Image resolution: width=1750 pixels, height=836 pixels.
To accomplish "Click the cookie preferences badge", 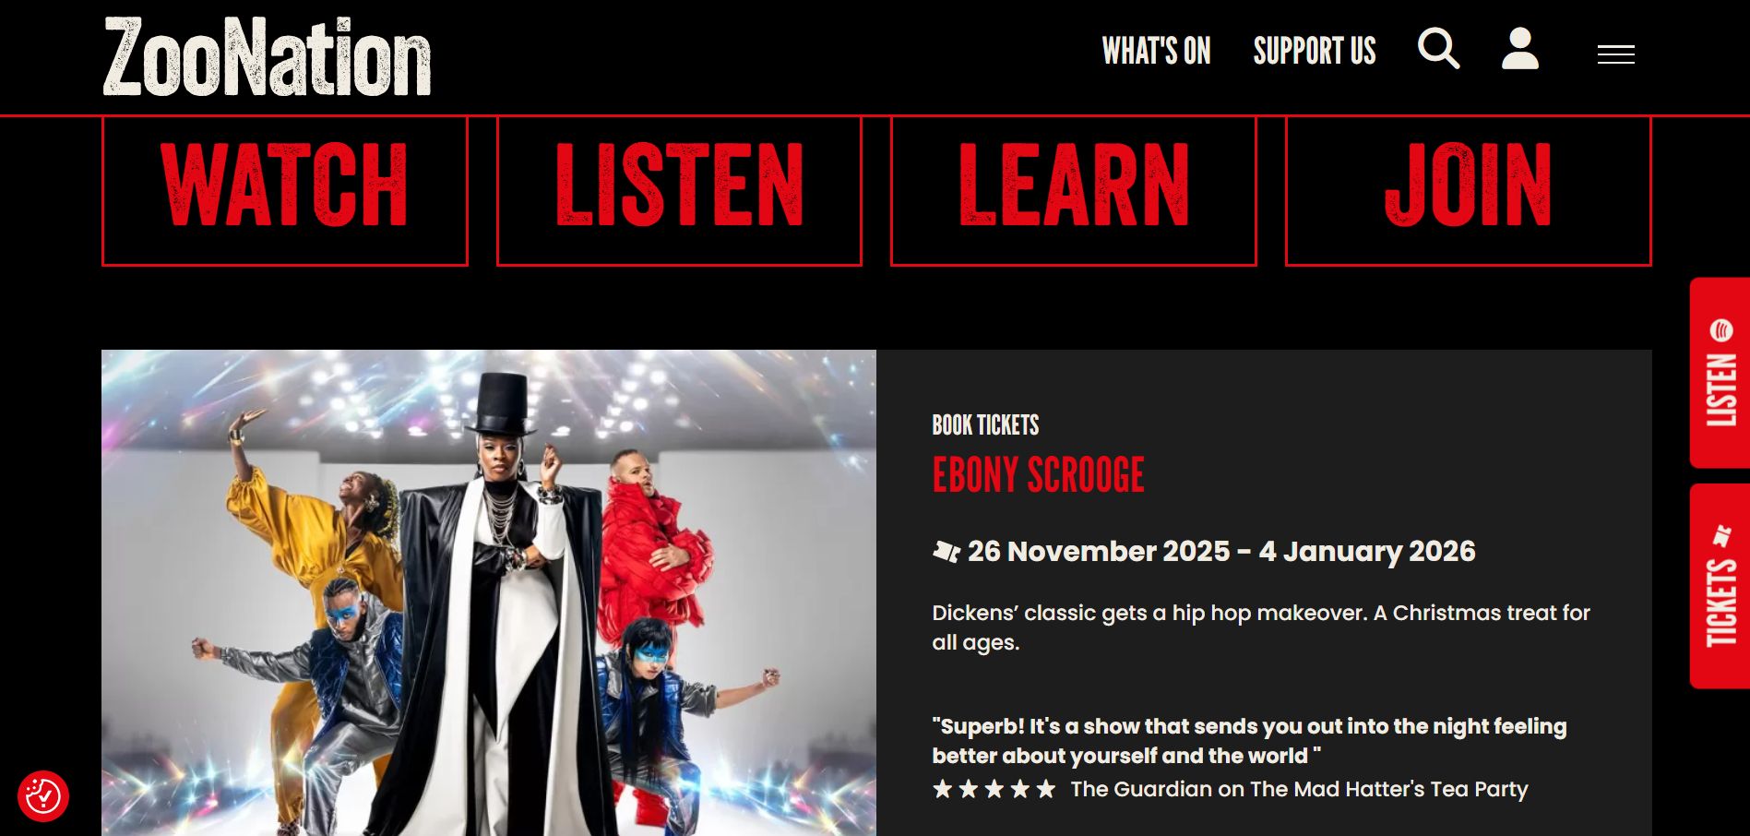I will (42, 795).
